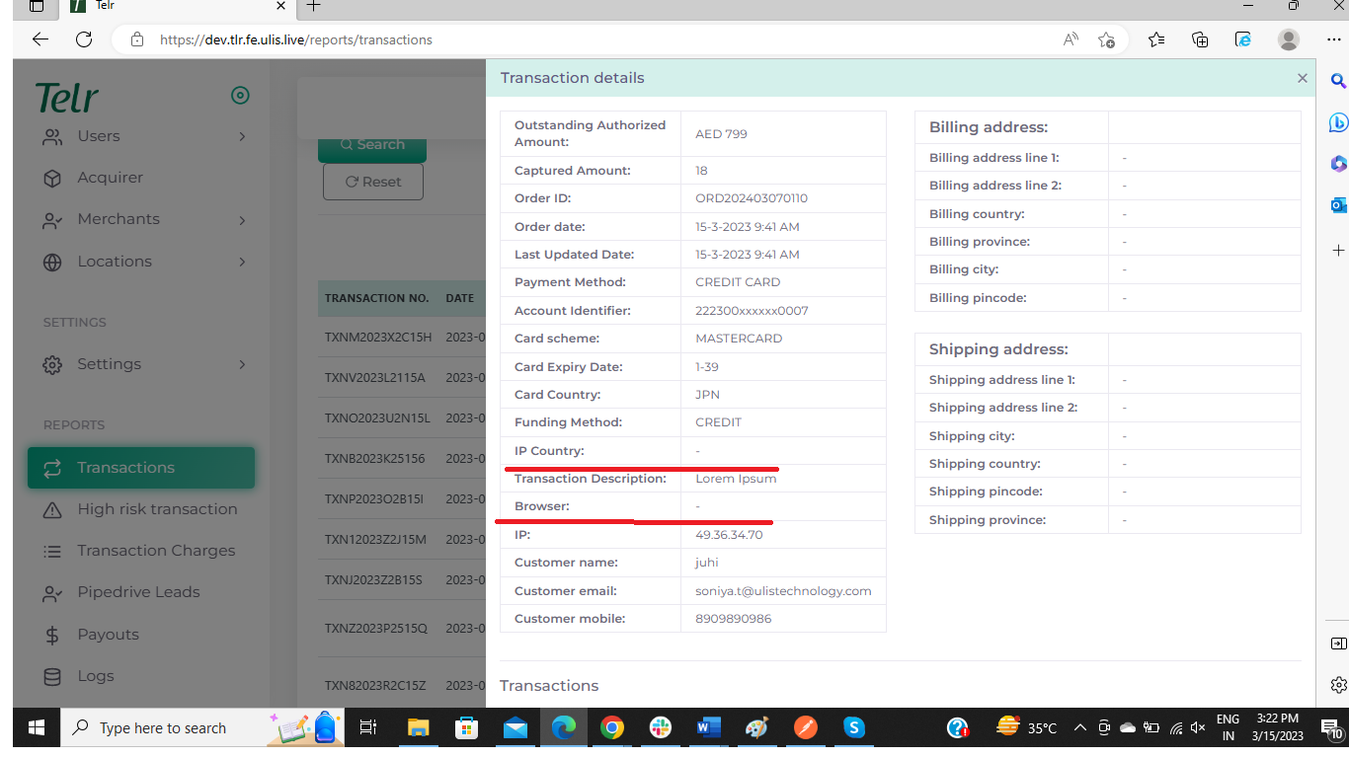Click the browser back arrow
Screen dimensions: 1349x758
pyautogui.click(x=40, y=39)
